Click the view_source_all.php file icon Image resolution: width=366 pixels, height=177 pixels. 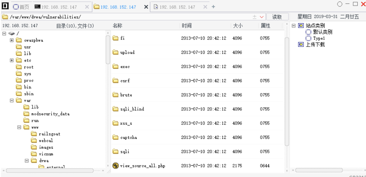click(x=116, y=166)
